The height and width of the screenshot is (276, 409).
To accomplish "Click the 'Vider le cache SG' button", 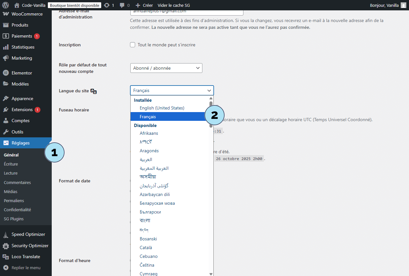I will (x=174, y=5).
